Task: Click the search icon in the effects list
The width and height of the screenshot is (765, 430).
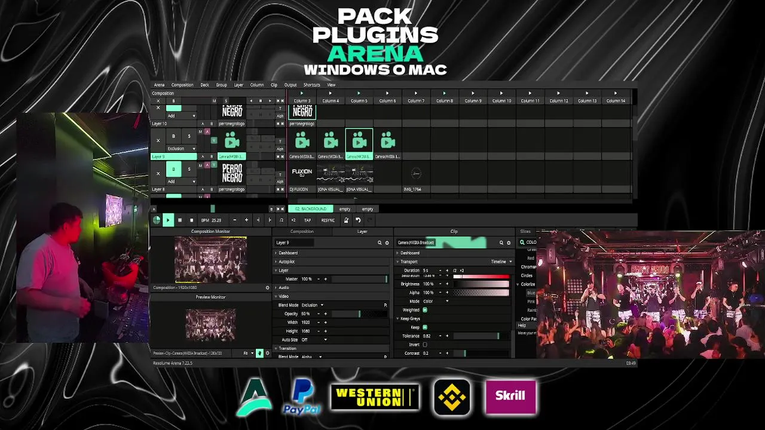Action: click(522, 242)
